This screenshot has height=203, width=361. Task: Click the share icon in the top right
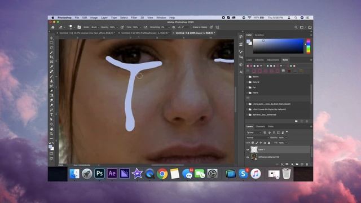[310, 27]
